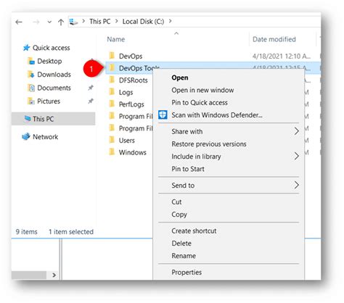Click the Windows Defender shield icon

[163, 115]
